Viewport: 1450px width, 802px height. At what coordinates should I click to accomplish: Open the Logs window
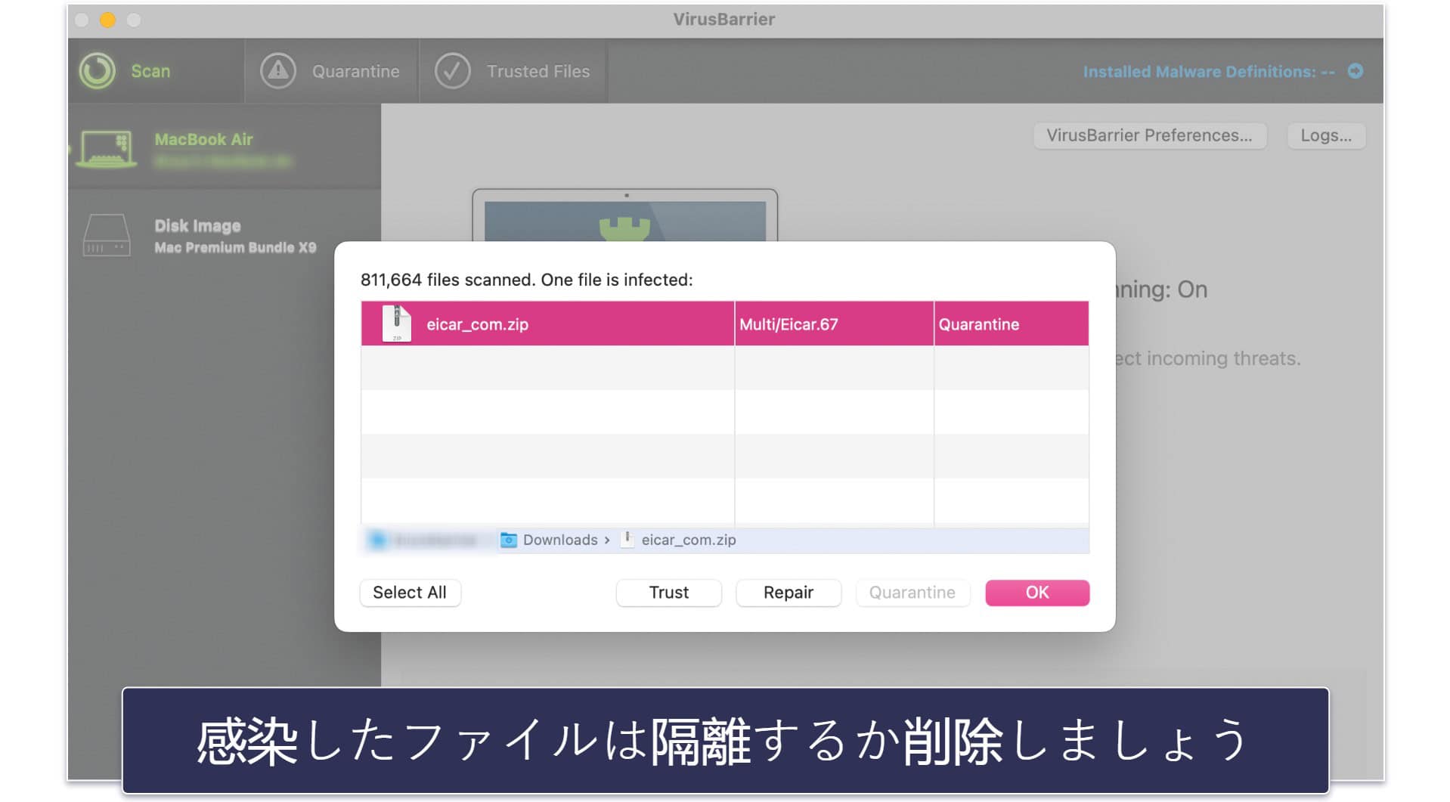pyautogui.click(x=1326, y=135)
